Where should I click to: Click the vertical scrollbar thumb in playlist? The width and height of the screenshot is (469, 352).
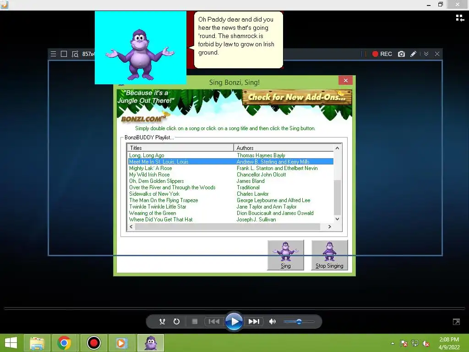[x=338, y=198]
